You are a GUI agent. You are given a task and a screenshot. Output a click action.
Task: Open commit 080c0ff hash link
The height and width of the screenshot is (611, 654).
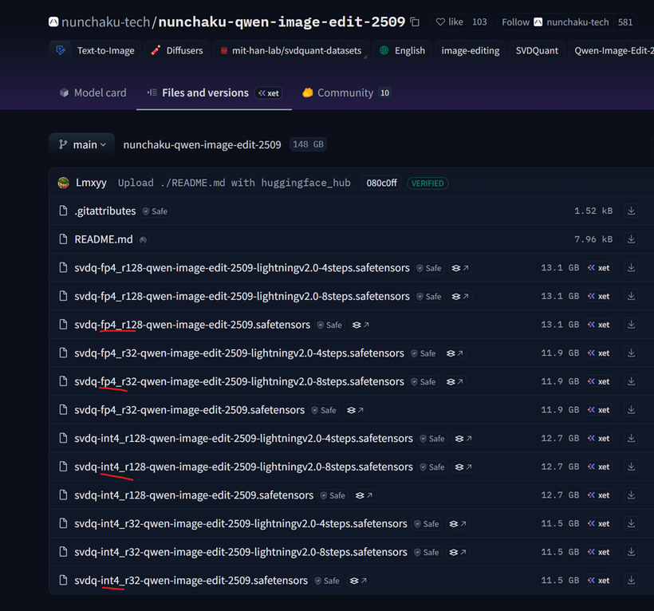pos(381,183)
